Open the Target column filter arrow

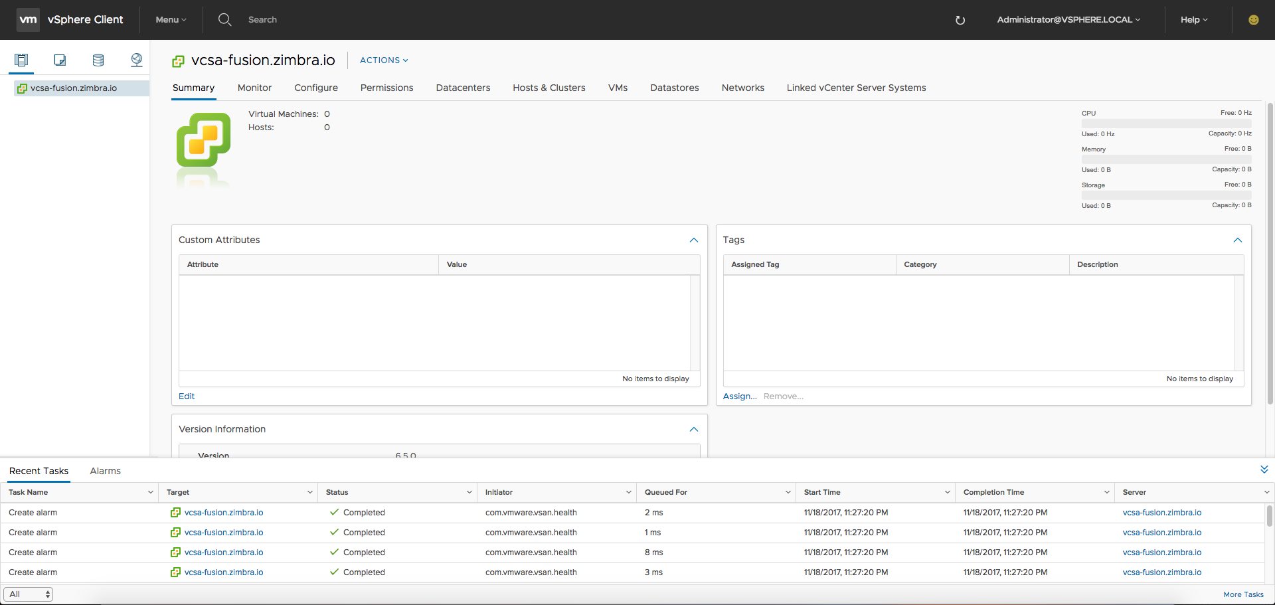tap(309, 493)
